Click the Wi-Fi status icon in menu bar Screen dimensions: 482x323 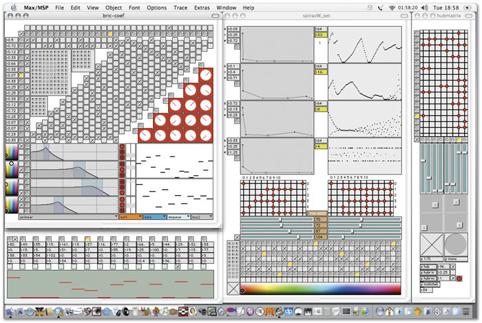(392, 8)
